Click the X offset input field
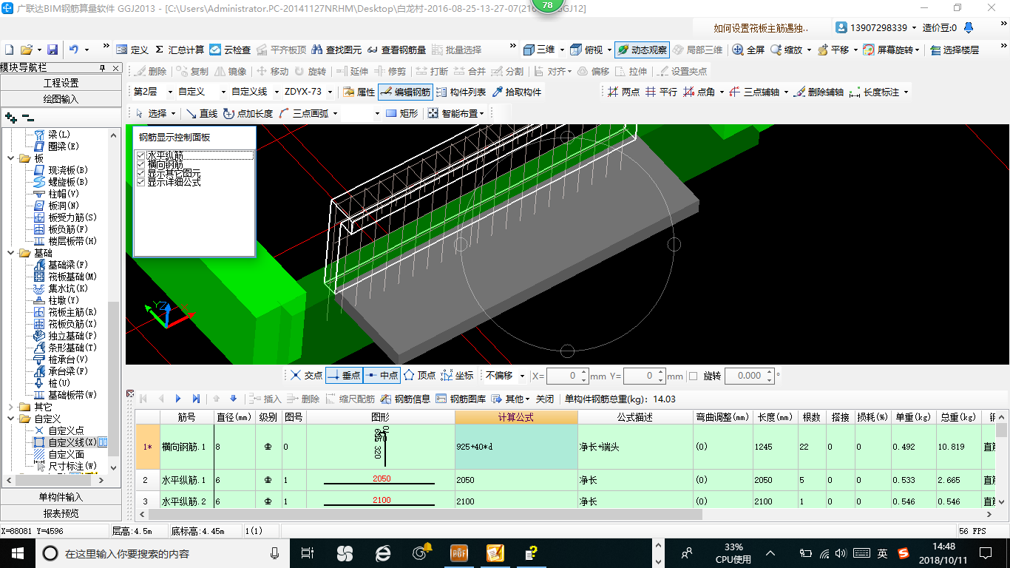The width and height of the screenshot is (1010, 568). coord(569,376)
